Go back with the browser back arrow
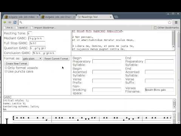Viewport: 181px width, 136px height. (x=5, y=22)
